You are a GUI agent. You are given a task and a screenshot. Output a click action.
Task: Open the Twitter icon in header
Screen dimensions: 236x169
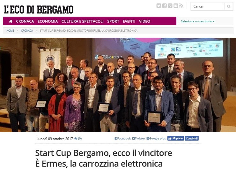coord(159,6)
